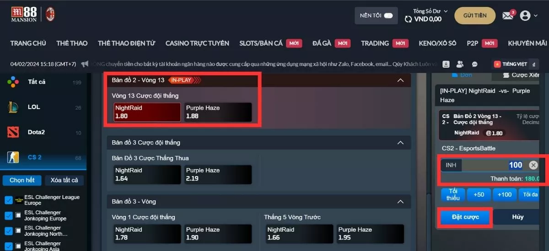Select NightRaid 1.64 Bản Đồ 3 odds

point(147,174)
